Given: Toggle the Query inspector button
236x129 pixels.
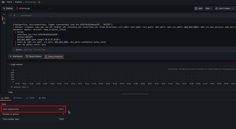Looking at the screenshot, I should pyautogui.click(x=54, y=56).
